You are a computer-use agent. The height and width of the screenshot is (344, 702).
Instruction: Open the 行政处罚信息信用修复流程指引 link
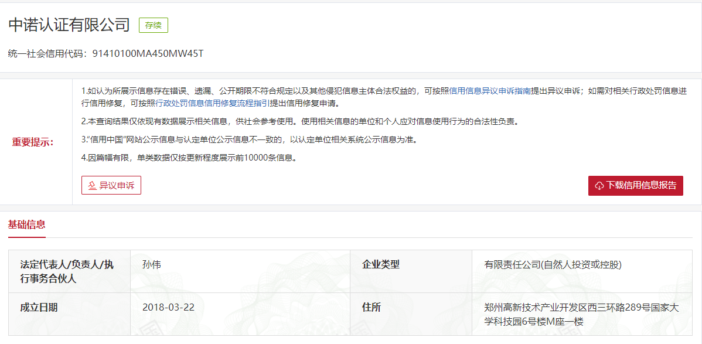coord(213,103)
